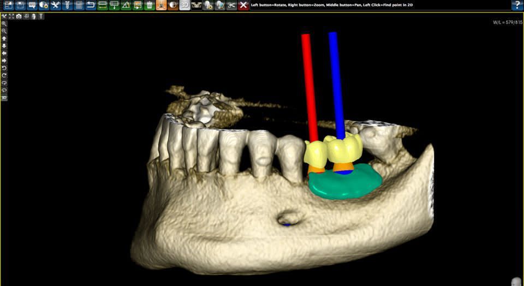The width and height of the screenshot is (524, 286).
Task: Click the red X close icon
Action: (243, 5)
